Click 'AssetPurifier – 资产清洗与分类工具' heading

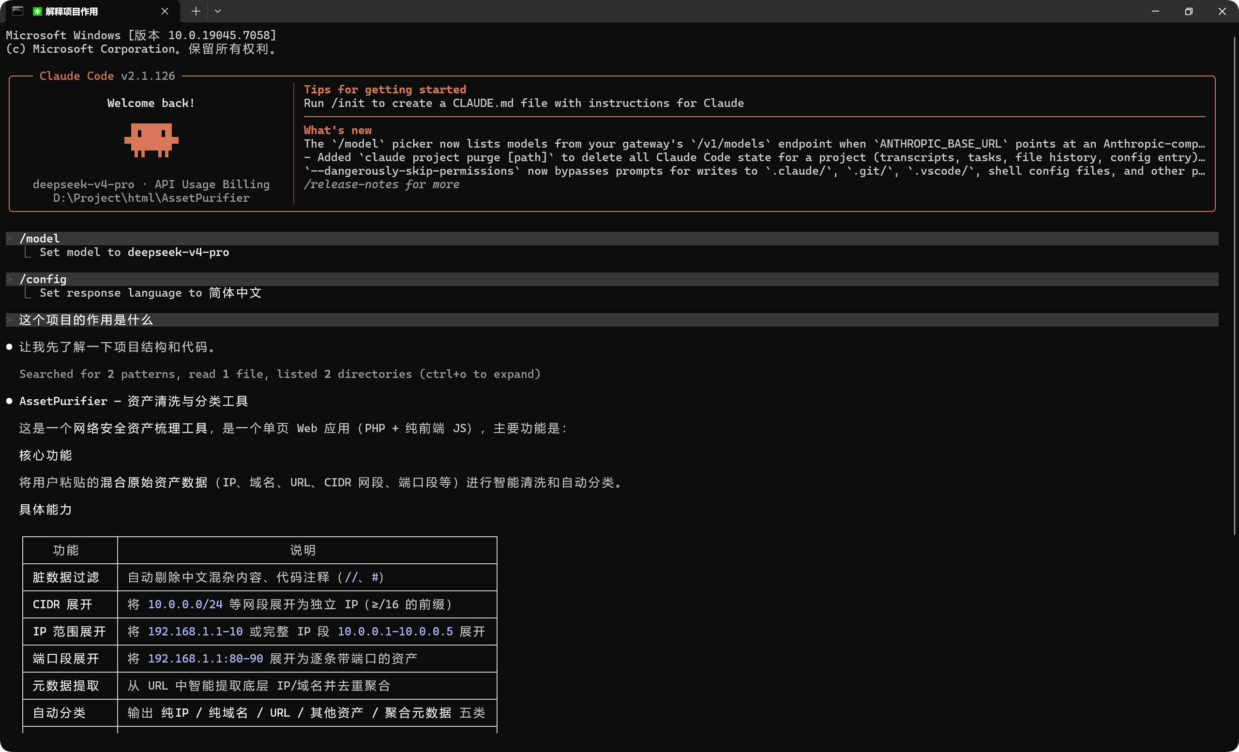click(x=133, y=401)
